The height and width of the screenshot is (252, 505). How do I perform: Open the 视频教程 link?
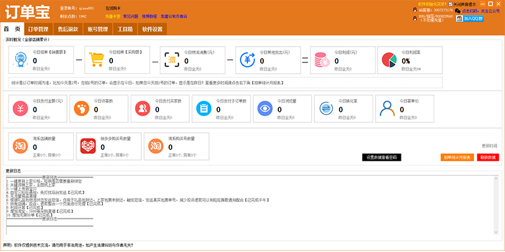pos(150,16)
